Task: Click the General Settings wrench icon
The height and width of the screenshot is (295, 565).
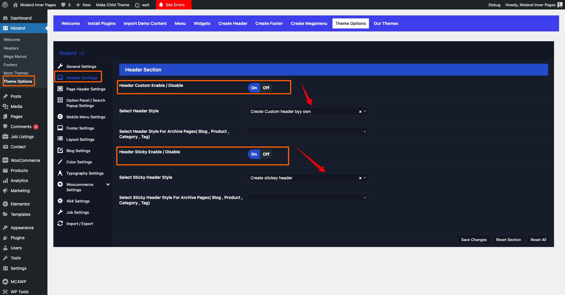Action: pyautogui.click(x=60, y=66)
